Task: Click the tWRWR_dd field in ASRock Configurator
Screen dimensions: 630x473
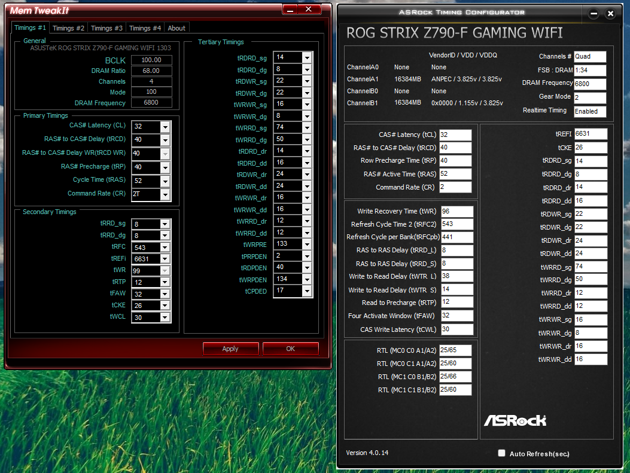Action: coord(591,359)
